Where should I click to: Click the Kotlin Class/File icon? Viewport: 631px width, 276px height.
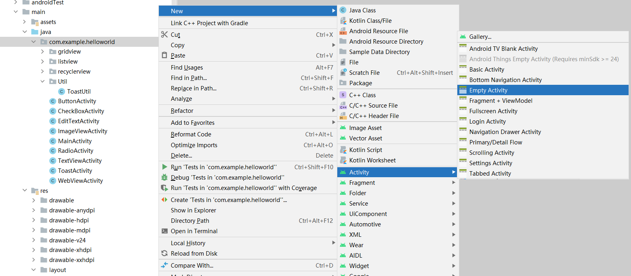[x=343, y=21]
